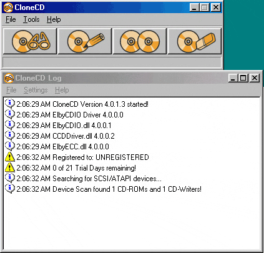The height and width of the screenshot is (253, 264).
Task: Open the Help menu in CloneCD Log window
Action: 62,90
